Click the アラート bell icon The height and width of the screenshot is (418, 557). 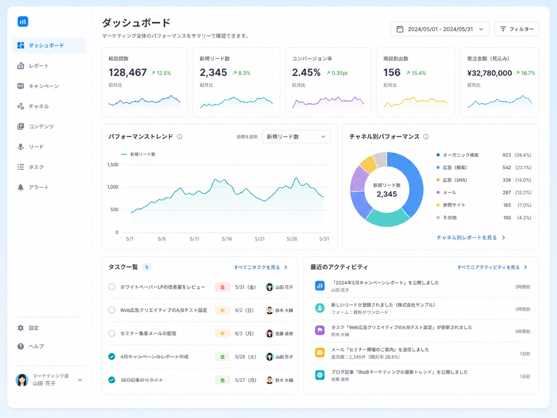coord(21,187)
